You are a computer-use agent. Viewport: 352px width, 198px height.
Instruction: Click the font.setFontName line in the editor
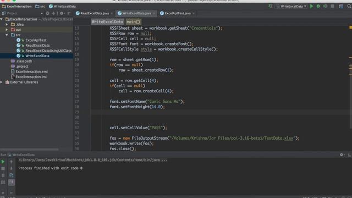(147, 101)
